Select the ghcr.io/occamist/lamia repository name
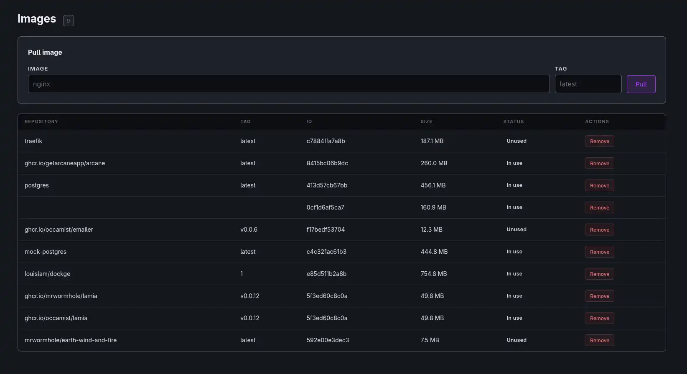This screenshot has height=374, width=687. click(56, 318)
